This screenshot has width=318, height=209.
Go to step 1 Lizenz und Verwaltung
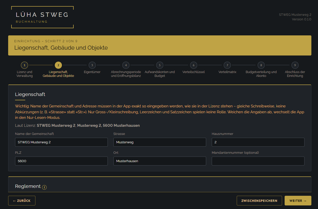coord(24,65)
